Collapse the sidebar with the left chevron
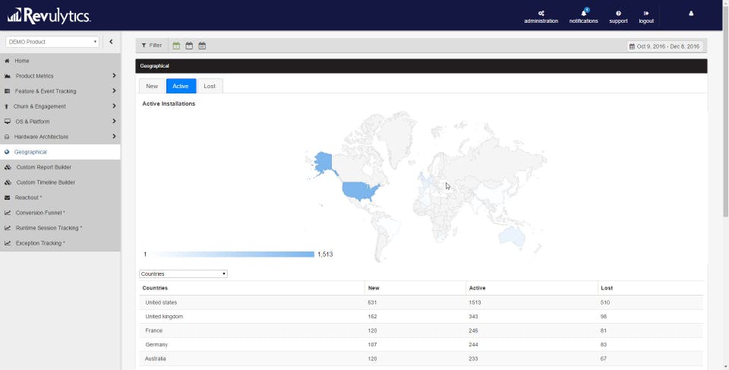Screen dimensions: 729x370 pos(111,42)
